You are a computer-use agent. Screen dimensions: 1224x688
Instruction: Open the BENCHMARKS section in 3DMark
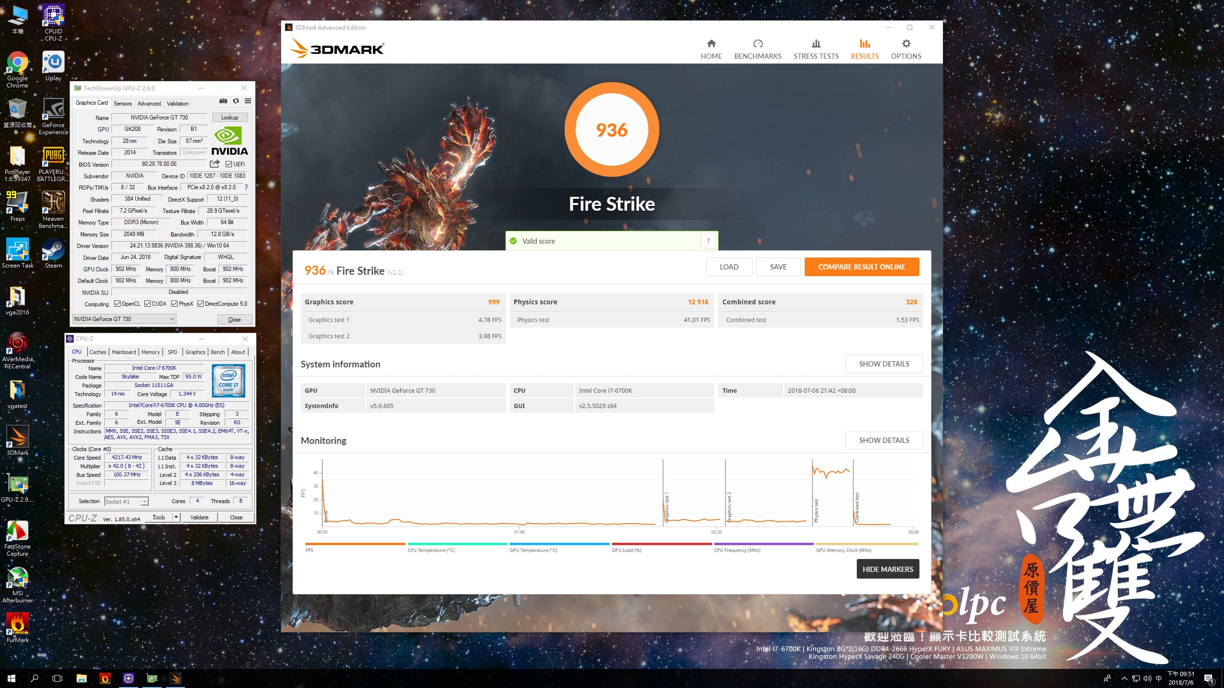pyautogui.click(x=757, y=49)
